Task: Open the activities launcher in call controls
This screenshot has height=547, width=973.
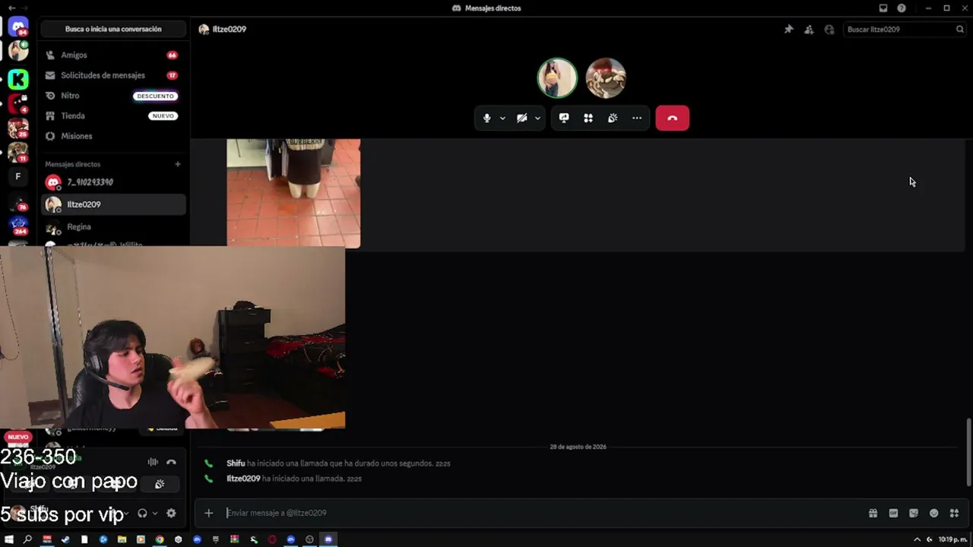Action: pos(588,118)
